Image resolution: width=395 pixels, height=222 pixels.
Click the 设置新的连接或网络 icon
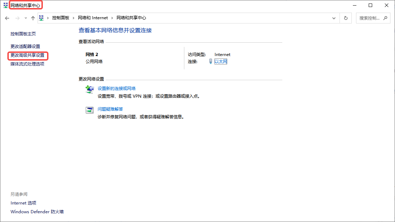(90, 89)
